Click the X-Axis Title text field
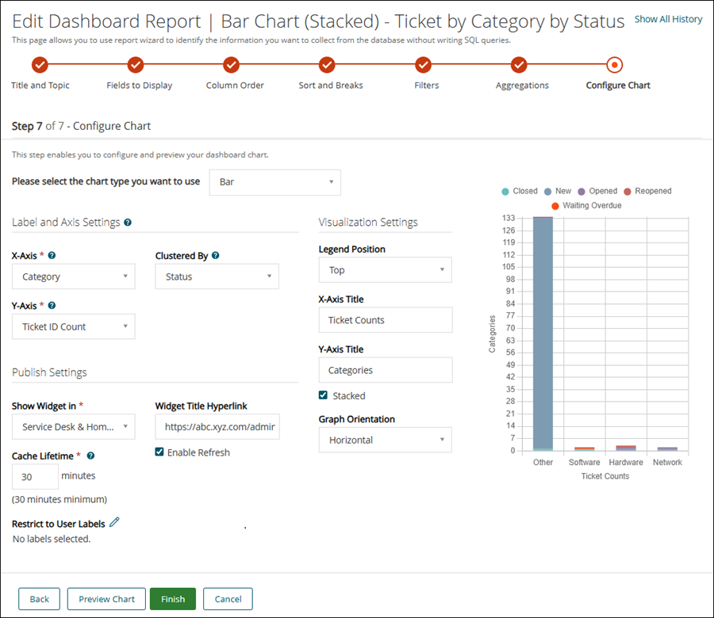 point(385,320)
